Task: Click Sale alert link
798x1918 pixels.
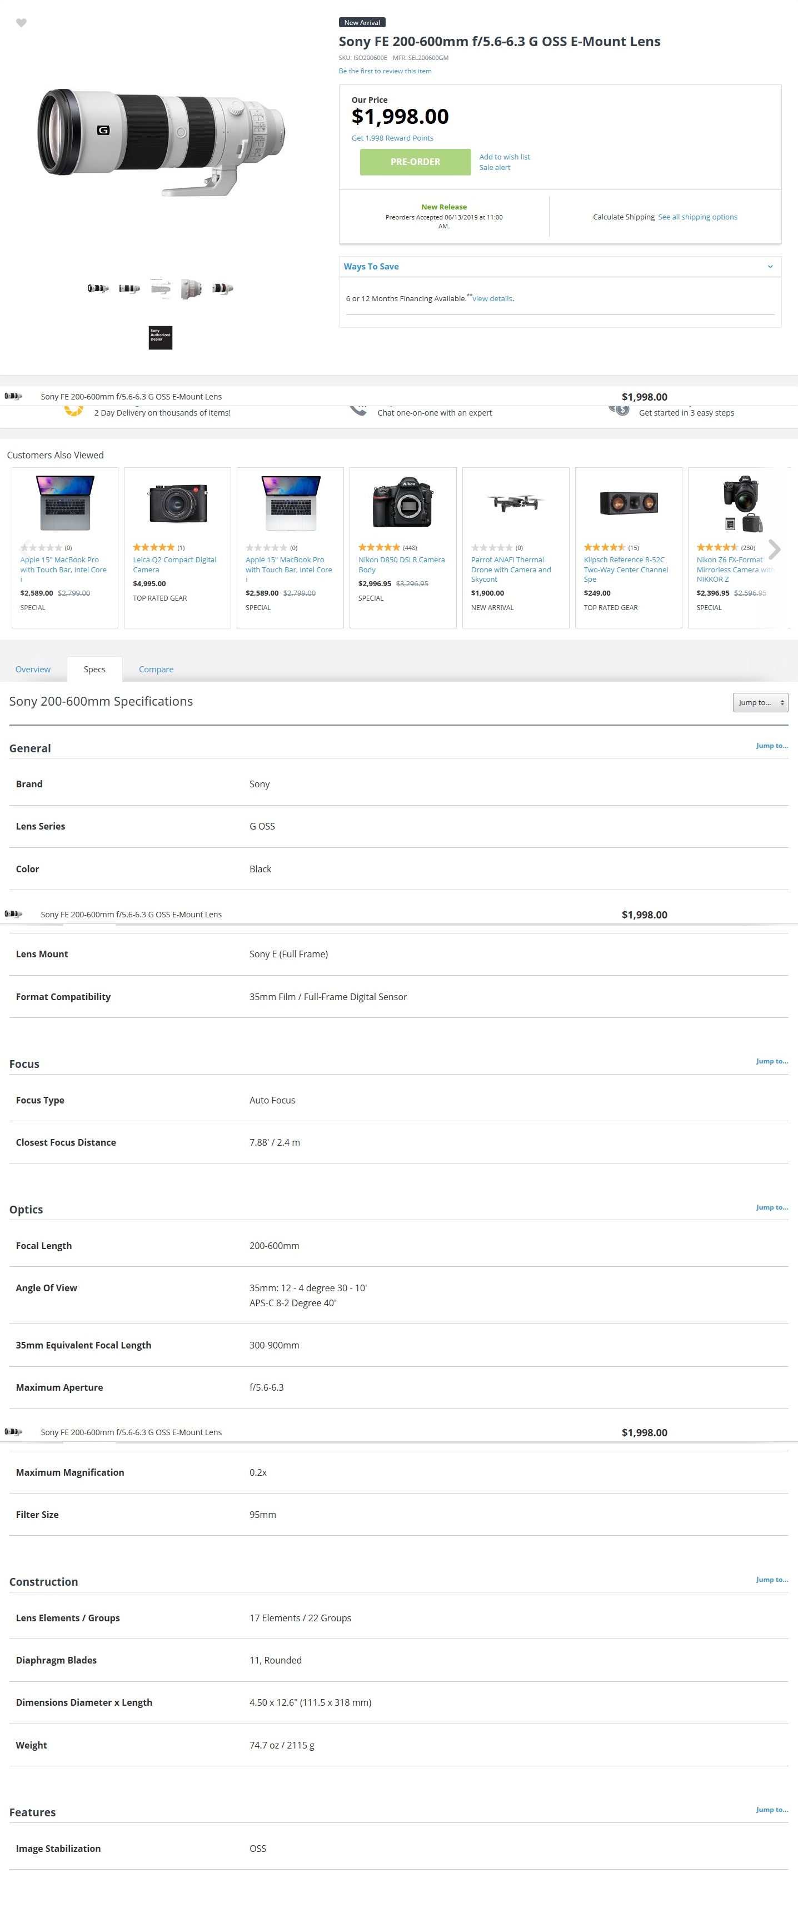Action: pyautogui.click(x=495, y=168)
